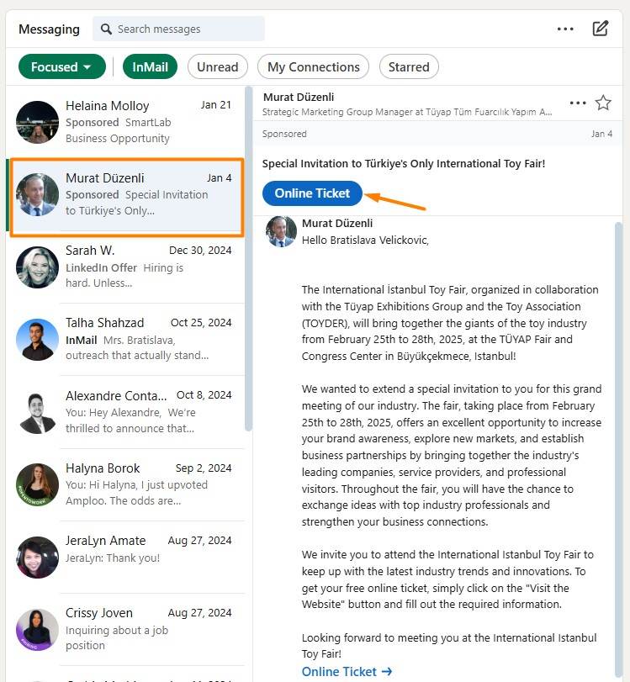This screenshot has width=630, height=682.
Task: Click Murat Düzenli's avatar in conversation list
Action: pos(37,195)
